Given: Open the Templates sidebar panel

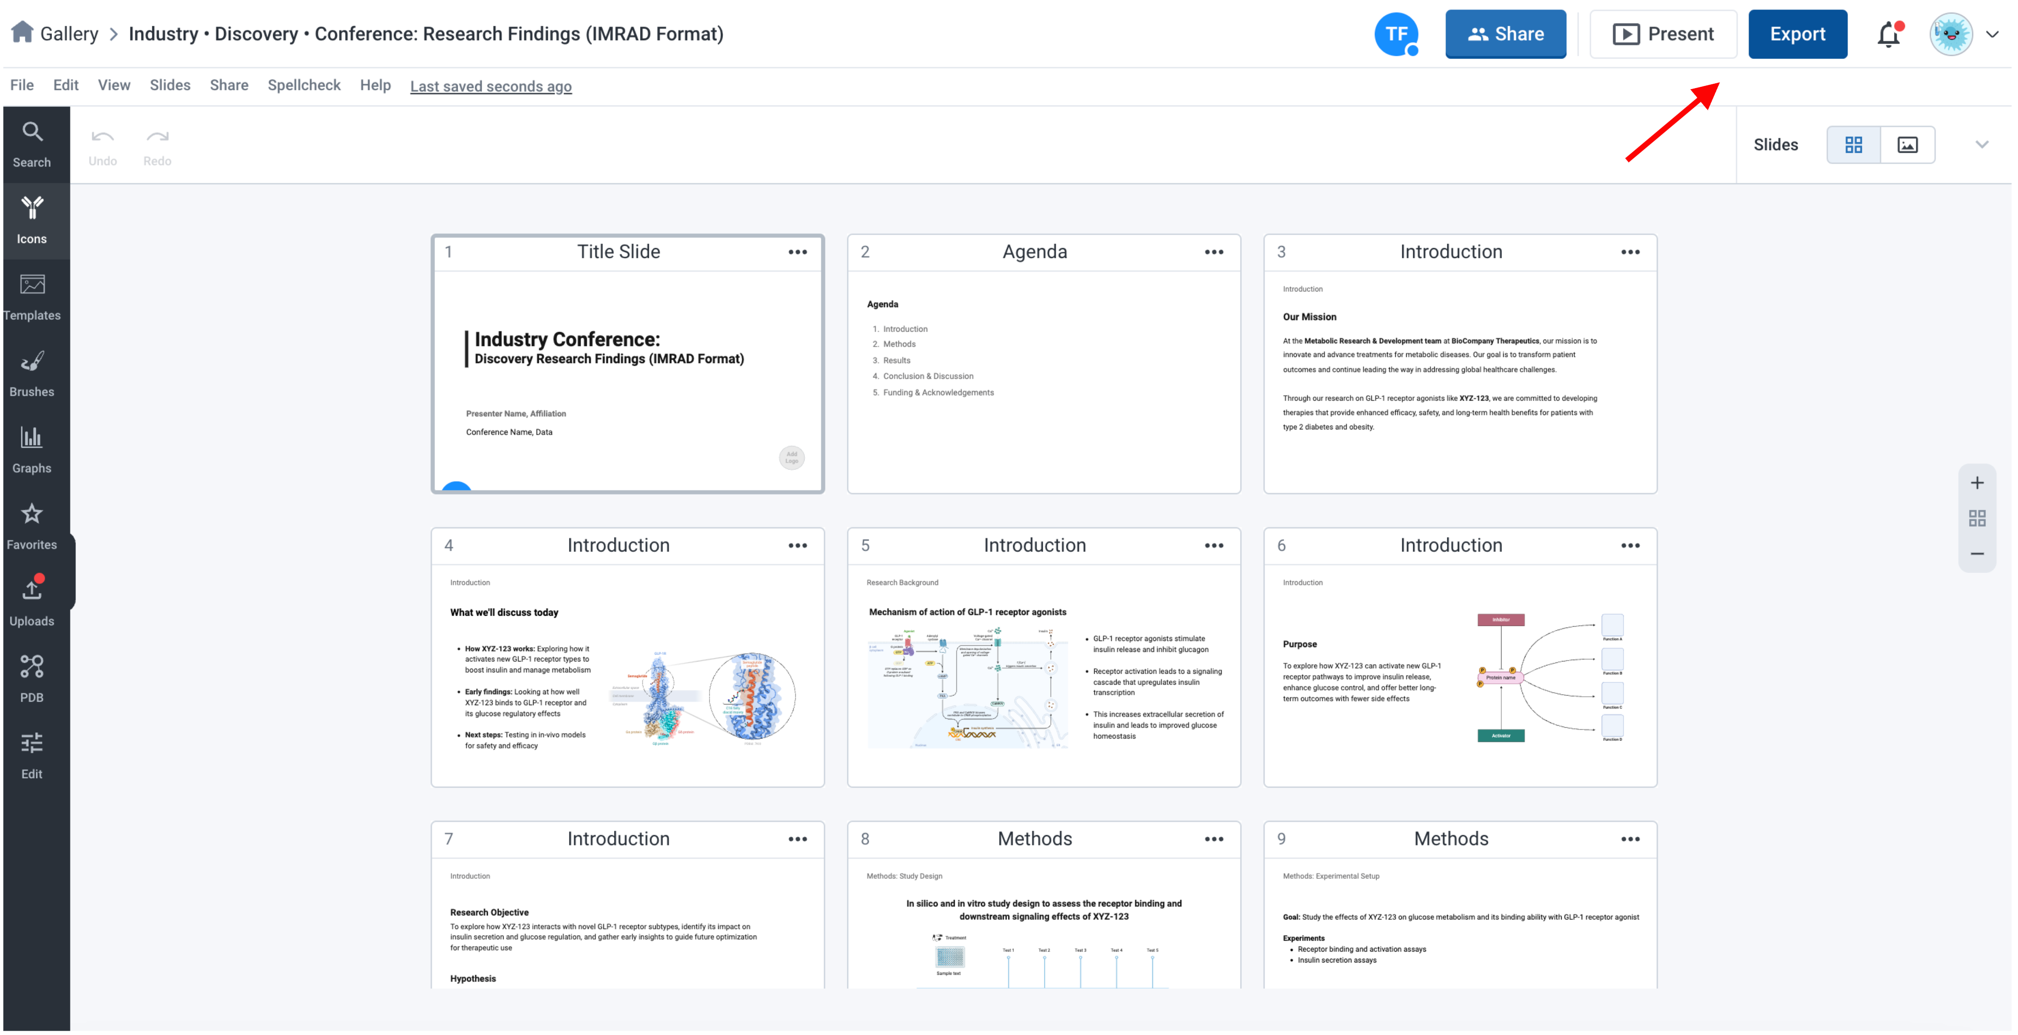Looking at the screenshot, I should [x=32, y=298].
